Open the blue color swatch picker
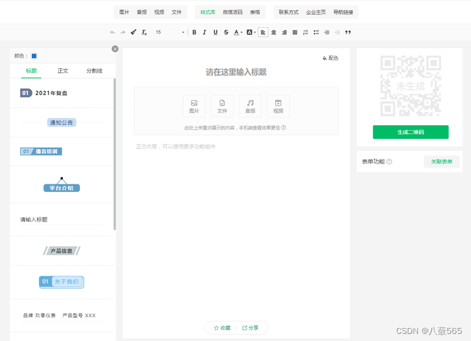 pos(34,56)
